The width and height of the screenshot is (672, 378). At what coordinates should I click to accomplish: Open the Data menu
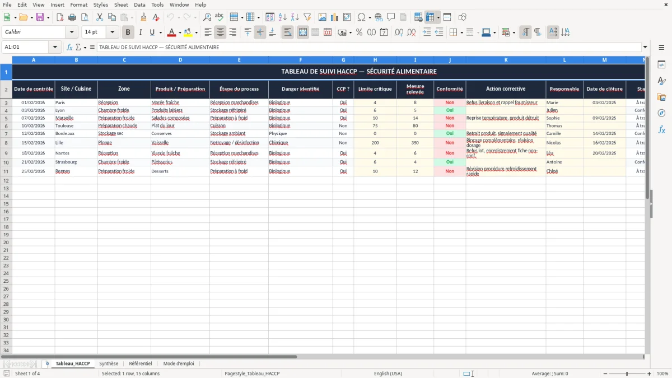(139, 4)
